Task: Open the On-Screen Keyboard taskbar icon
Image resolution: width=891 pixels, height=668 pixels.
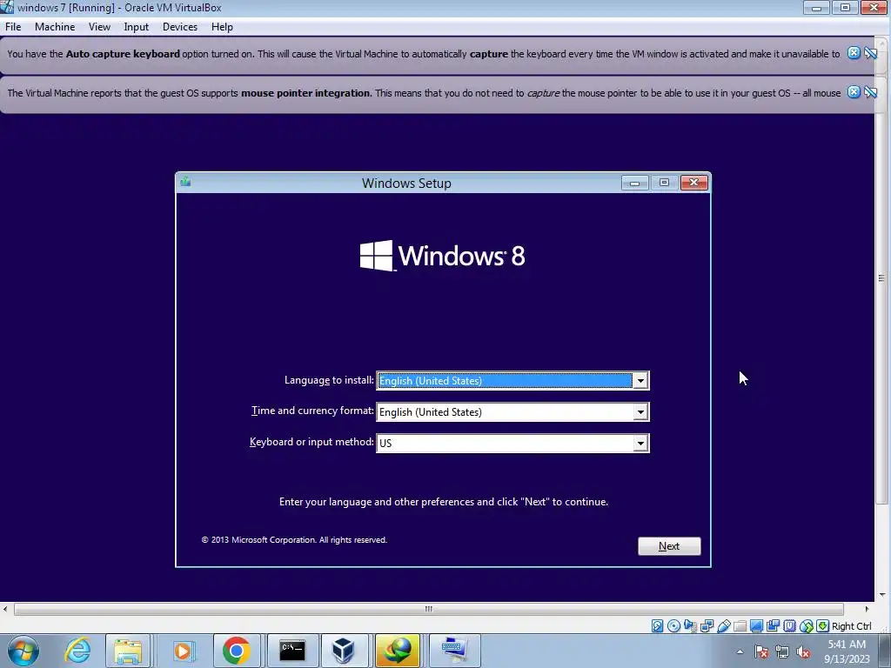Action: pos(453,651)
